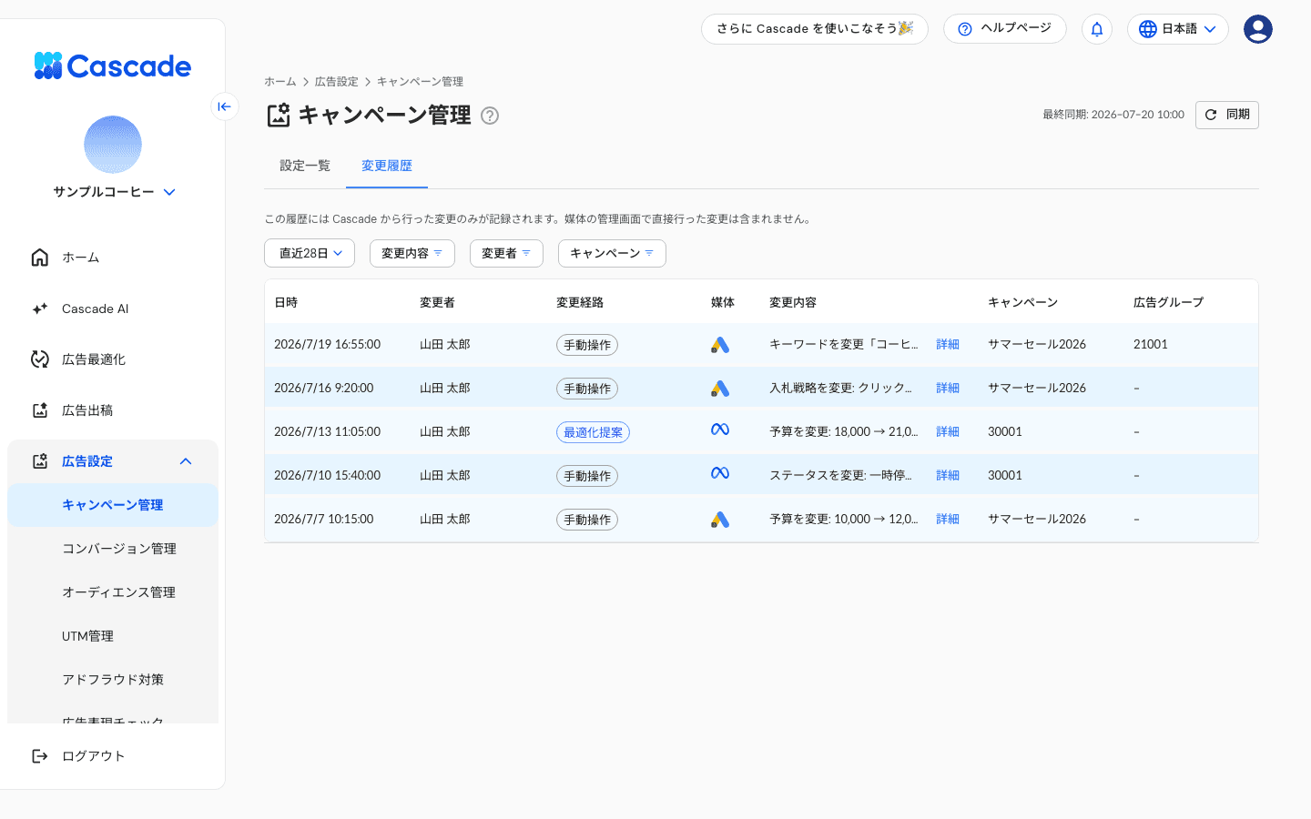The width and height of the screenshot is (1311, 819).
Task: Select コンバージョン管理 in sidebar
Action: [113, 549]
